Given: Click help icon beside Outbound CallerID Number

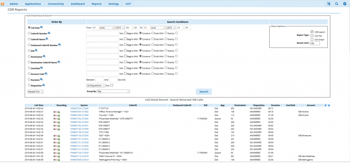Looking at the screenshot, I should pos(59,45).
